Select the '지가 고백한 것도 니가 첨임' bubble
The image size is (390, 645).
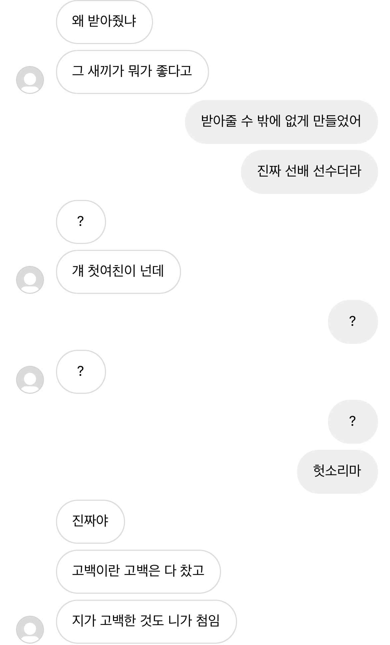pos(146,621)
